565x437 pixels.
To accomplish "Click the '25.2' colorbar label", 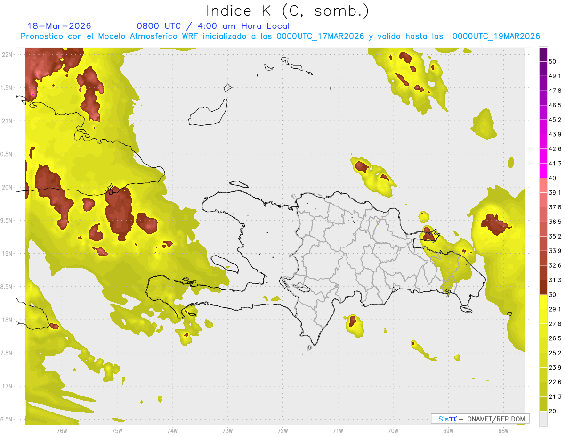I will coord(555,353).
